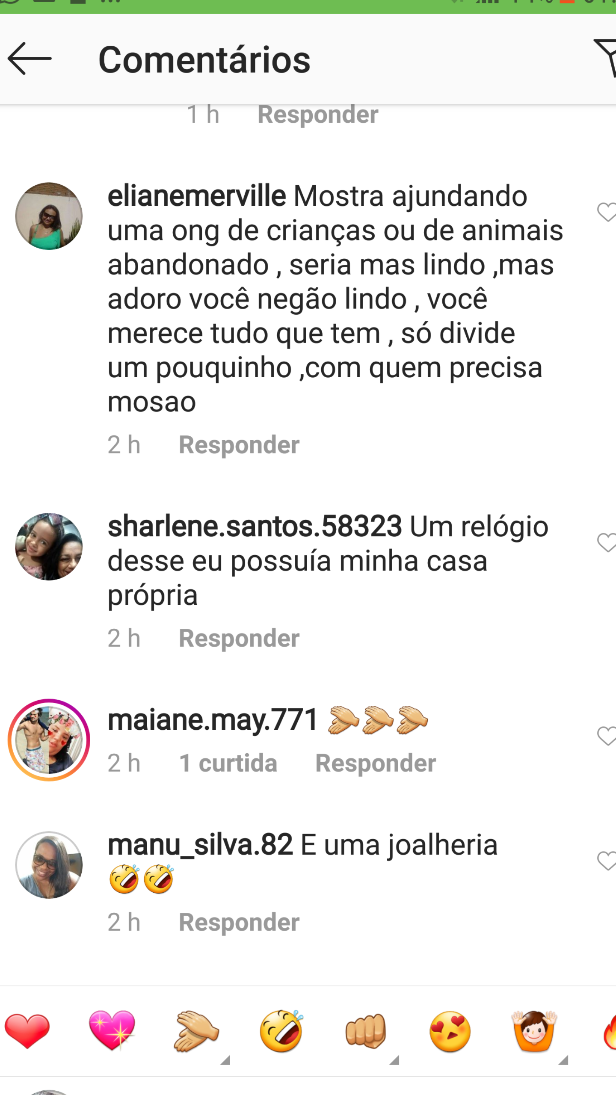Screen dimensions: 616x1095
Task: Reply to manu_silva.82's joalheria comment
Action: (239, 922)
